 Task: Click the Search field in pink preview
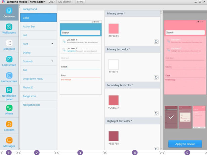(x=185, y=33)
